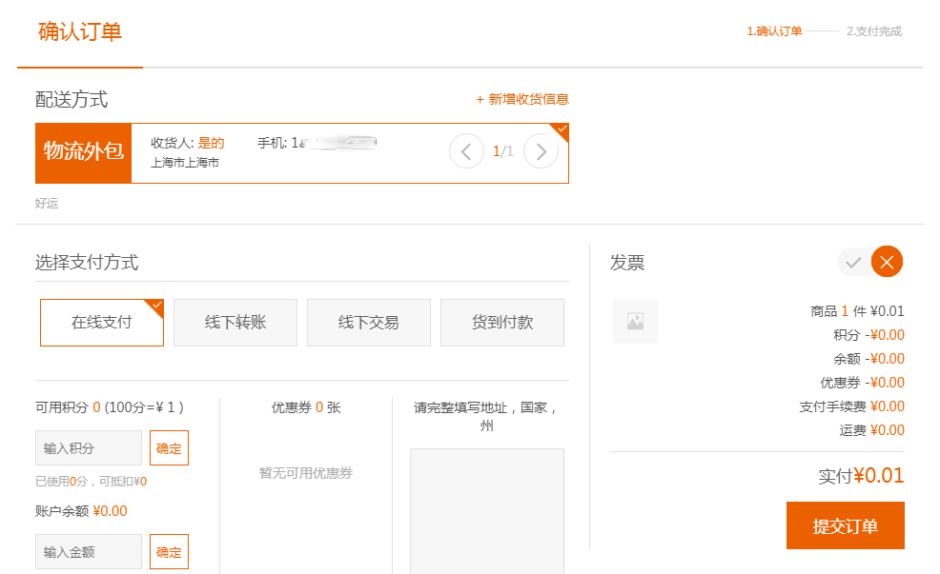Choose 货到付款 payment option
The height and width of the screenshot is (574, 940).
point(502,323)
